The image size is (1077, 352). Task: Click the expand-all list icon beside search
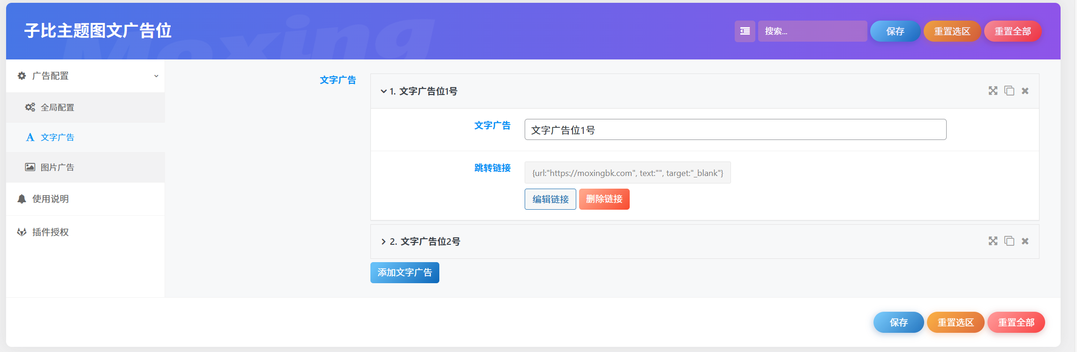coord(745,31)
